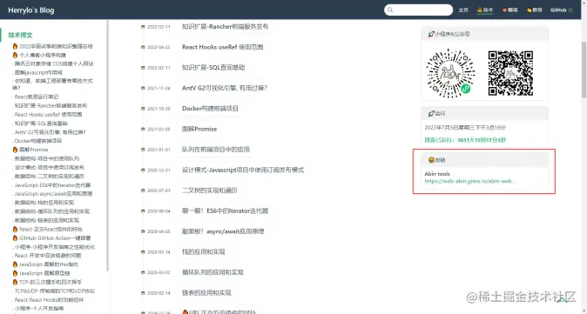This screenshot has height=314, width=587.
Task: Open article AntV G2可视化引擎, 有用过嘛?
Action: pyautogui.click(x=225, y=88)
